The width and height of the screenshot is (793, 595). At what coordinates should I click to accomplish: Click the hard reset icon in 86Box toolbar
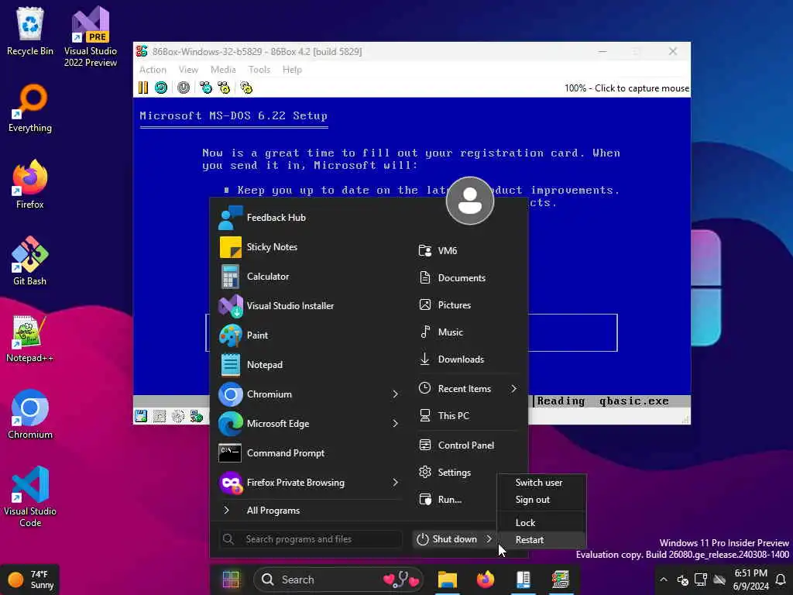[161, 88]
